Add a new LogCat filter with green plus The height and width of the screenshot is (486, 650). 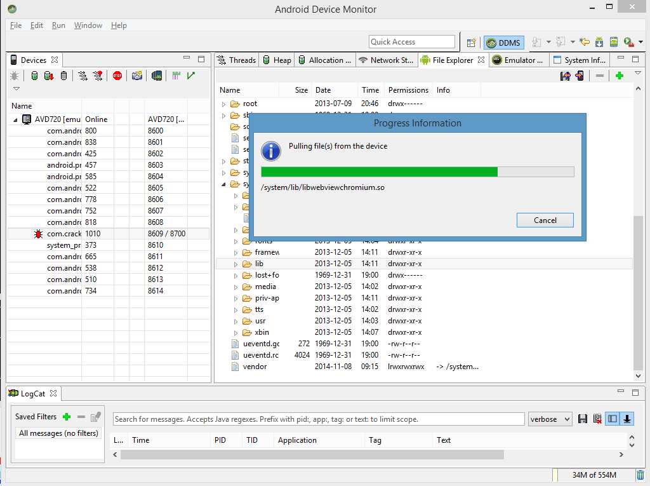coord(66,417)
